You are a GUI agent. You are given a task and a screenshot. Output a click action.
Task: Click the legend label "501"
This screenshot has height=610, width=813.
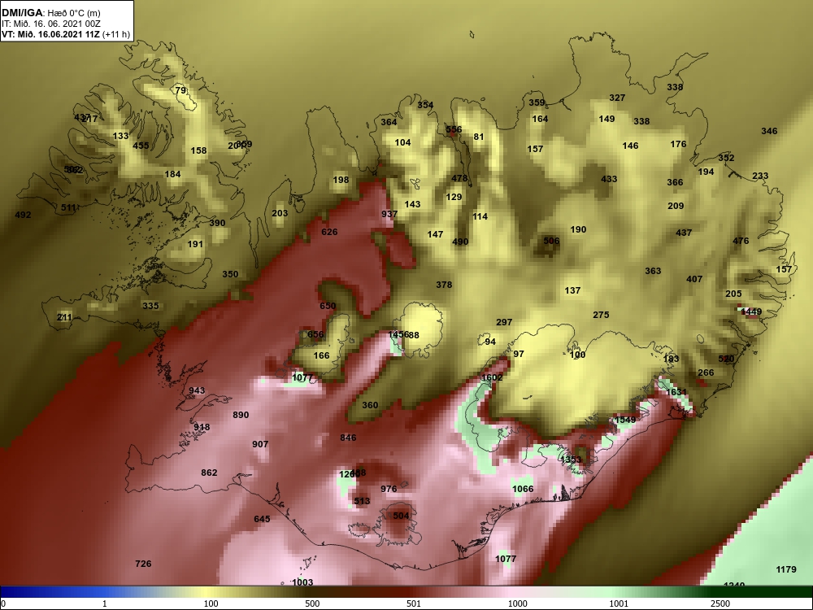point(414,603)
